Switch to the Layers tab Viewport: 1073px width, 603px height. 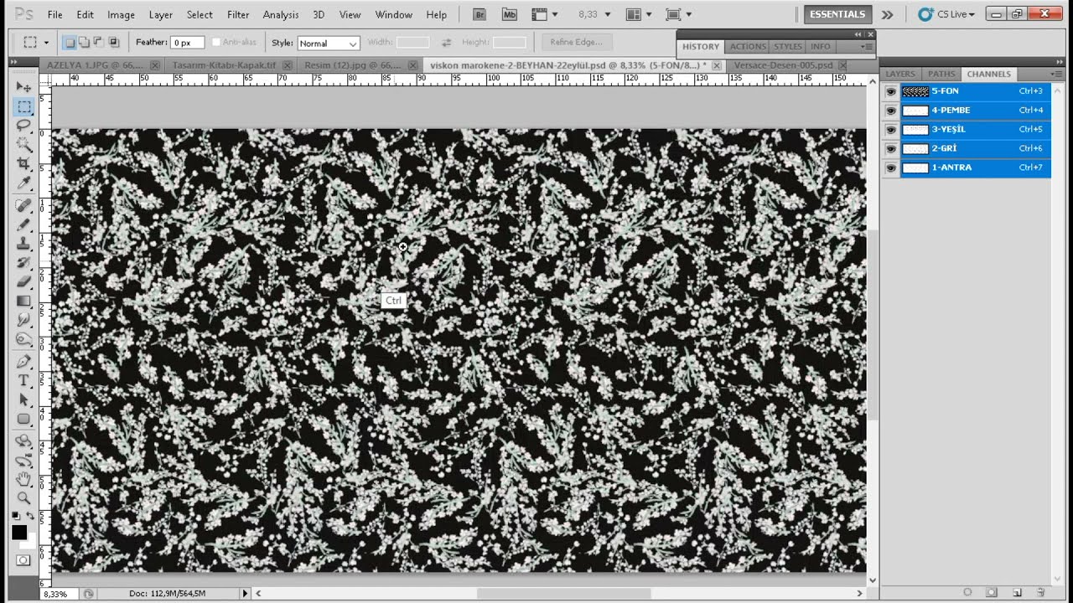(900, 74)
